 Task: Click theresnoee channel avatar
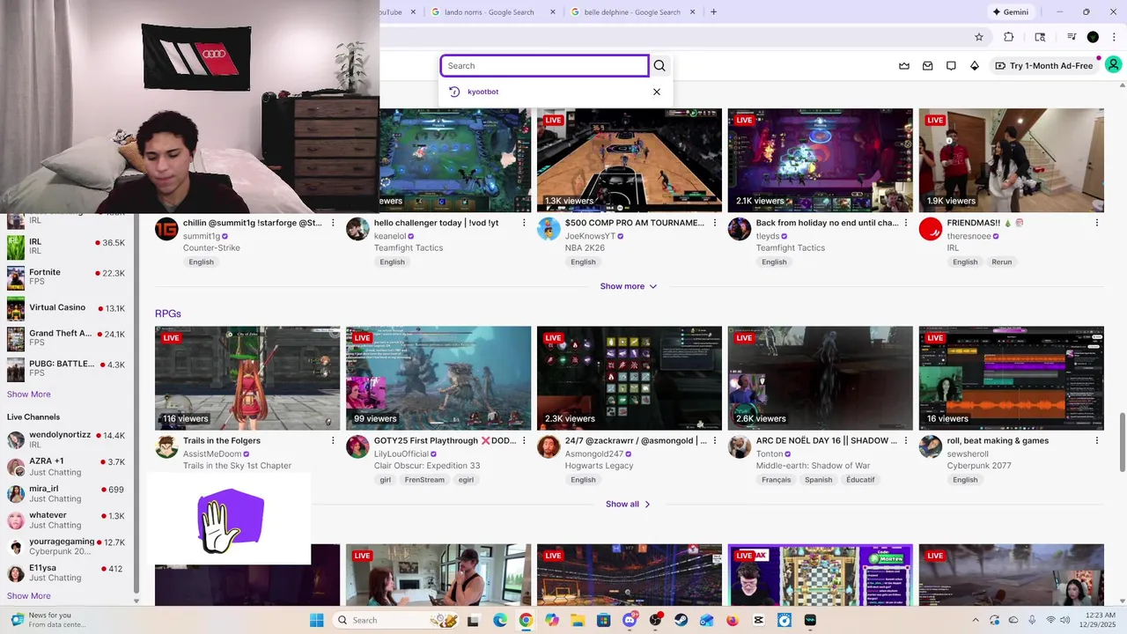click(x=931, y=230)
